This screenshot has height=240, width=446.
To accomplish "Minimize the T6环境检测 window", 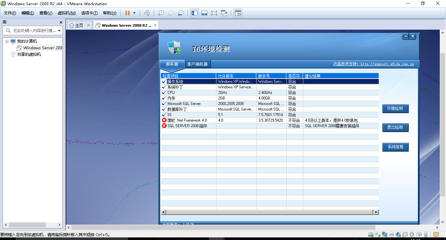I will 406,36.
